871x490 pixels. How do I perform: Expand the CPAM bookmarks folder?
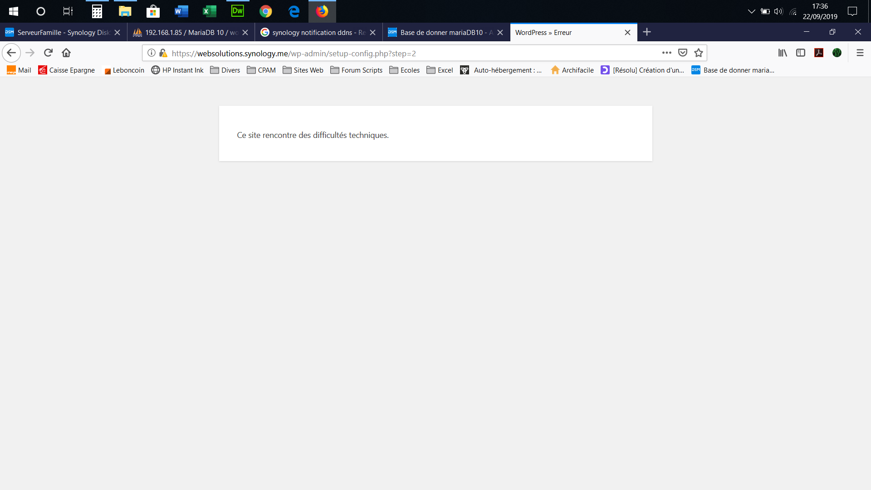coord(261,70)
